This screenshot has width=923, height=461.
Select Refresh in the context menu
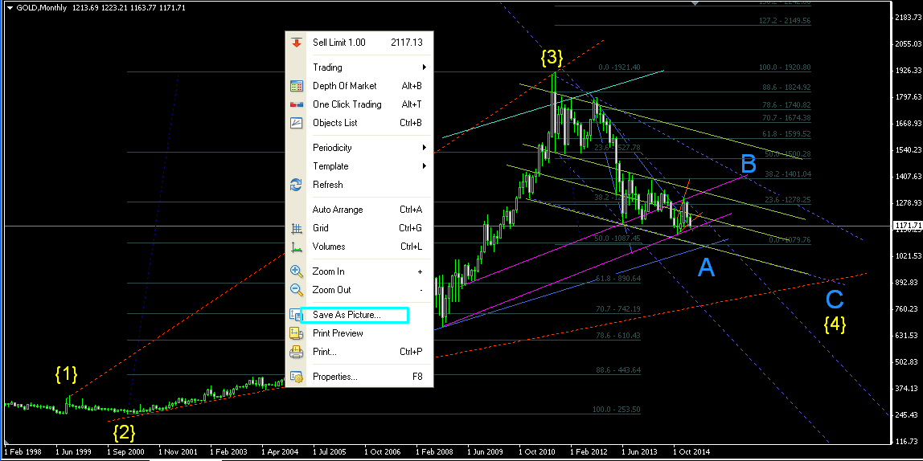coord(359,185)
